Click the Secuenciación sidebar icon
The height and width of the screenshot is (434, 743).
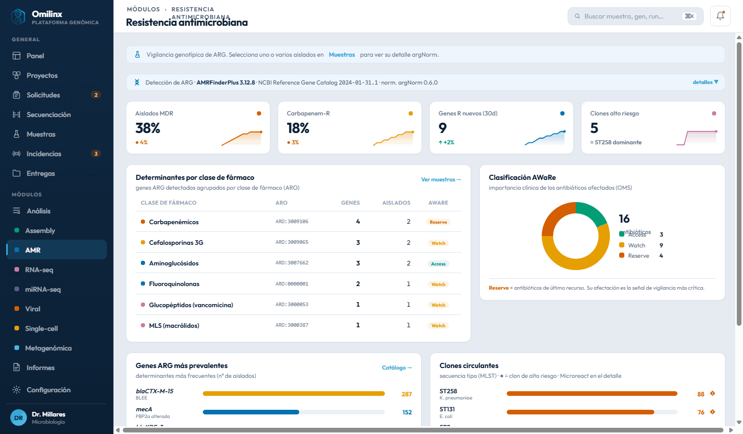[x=17, y=114]
